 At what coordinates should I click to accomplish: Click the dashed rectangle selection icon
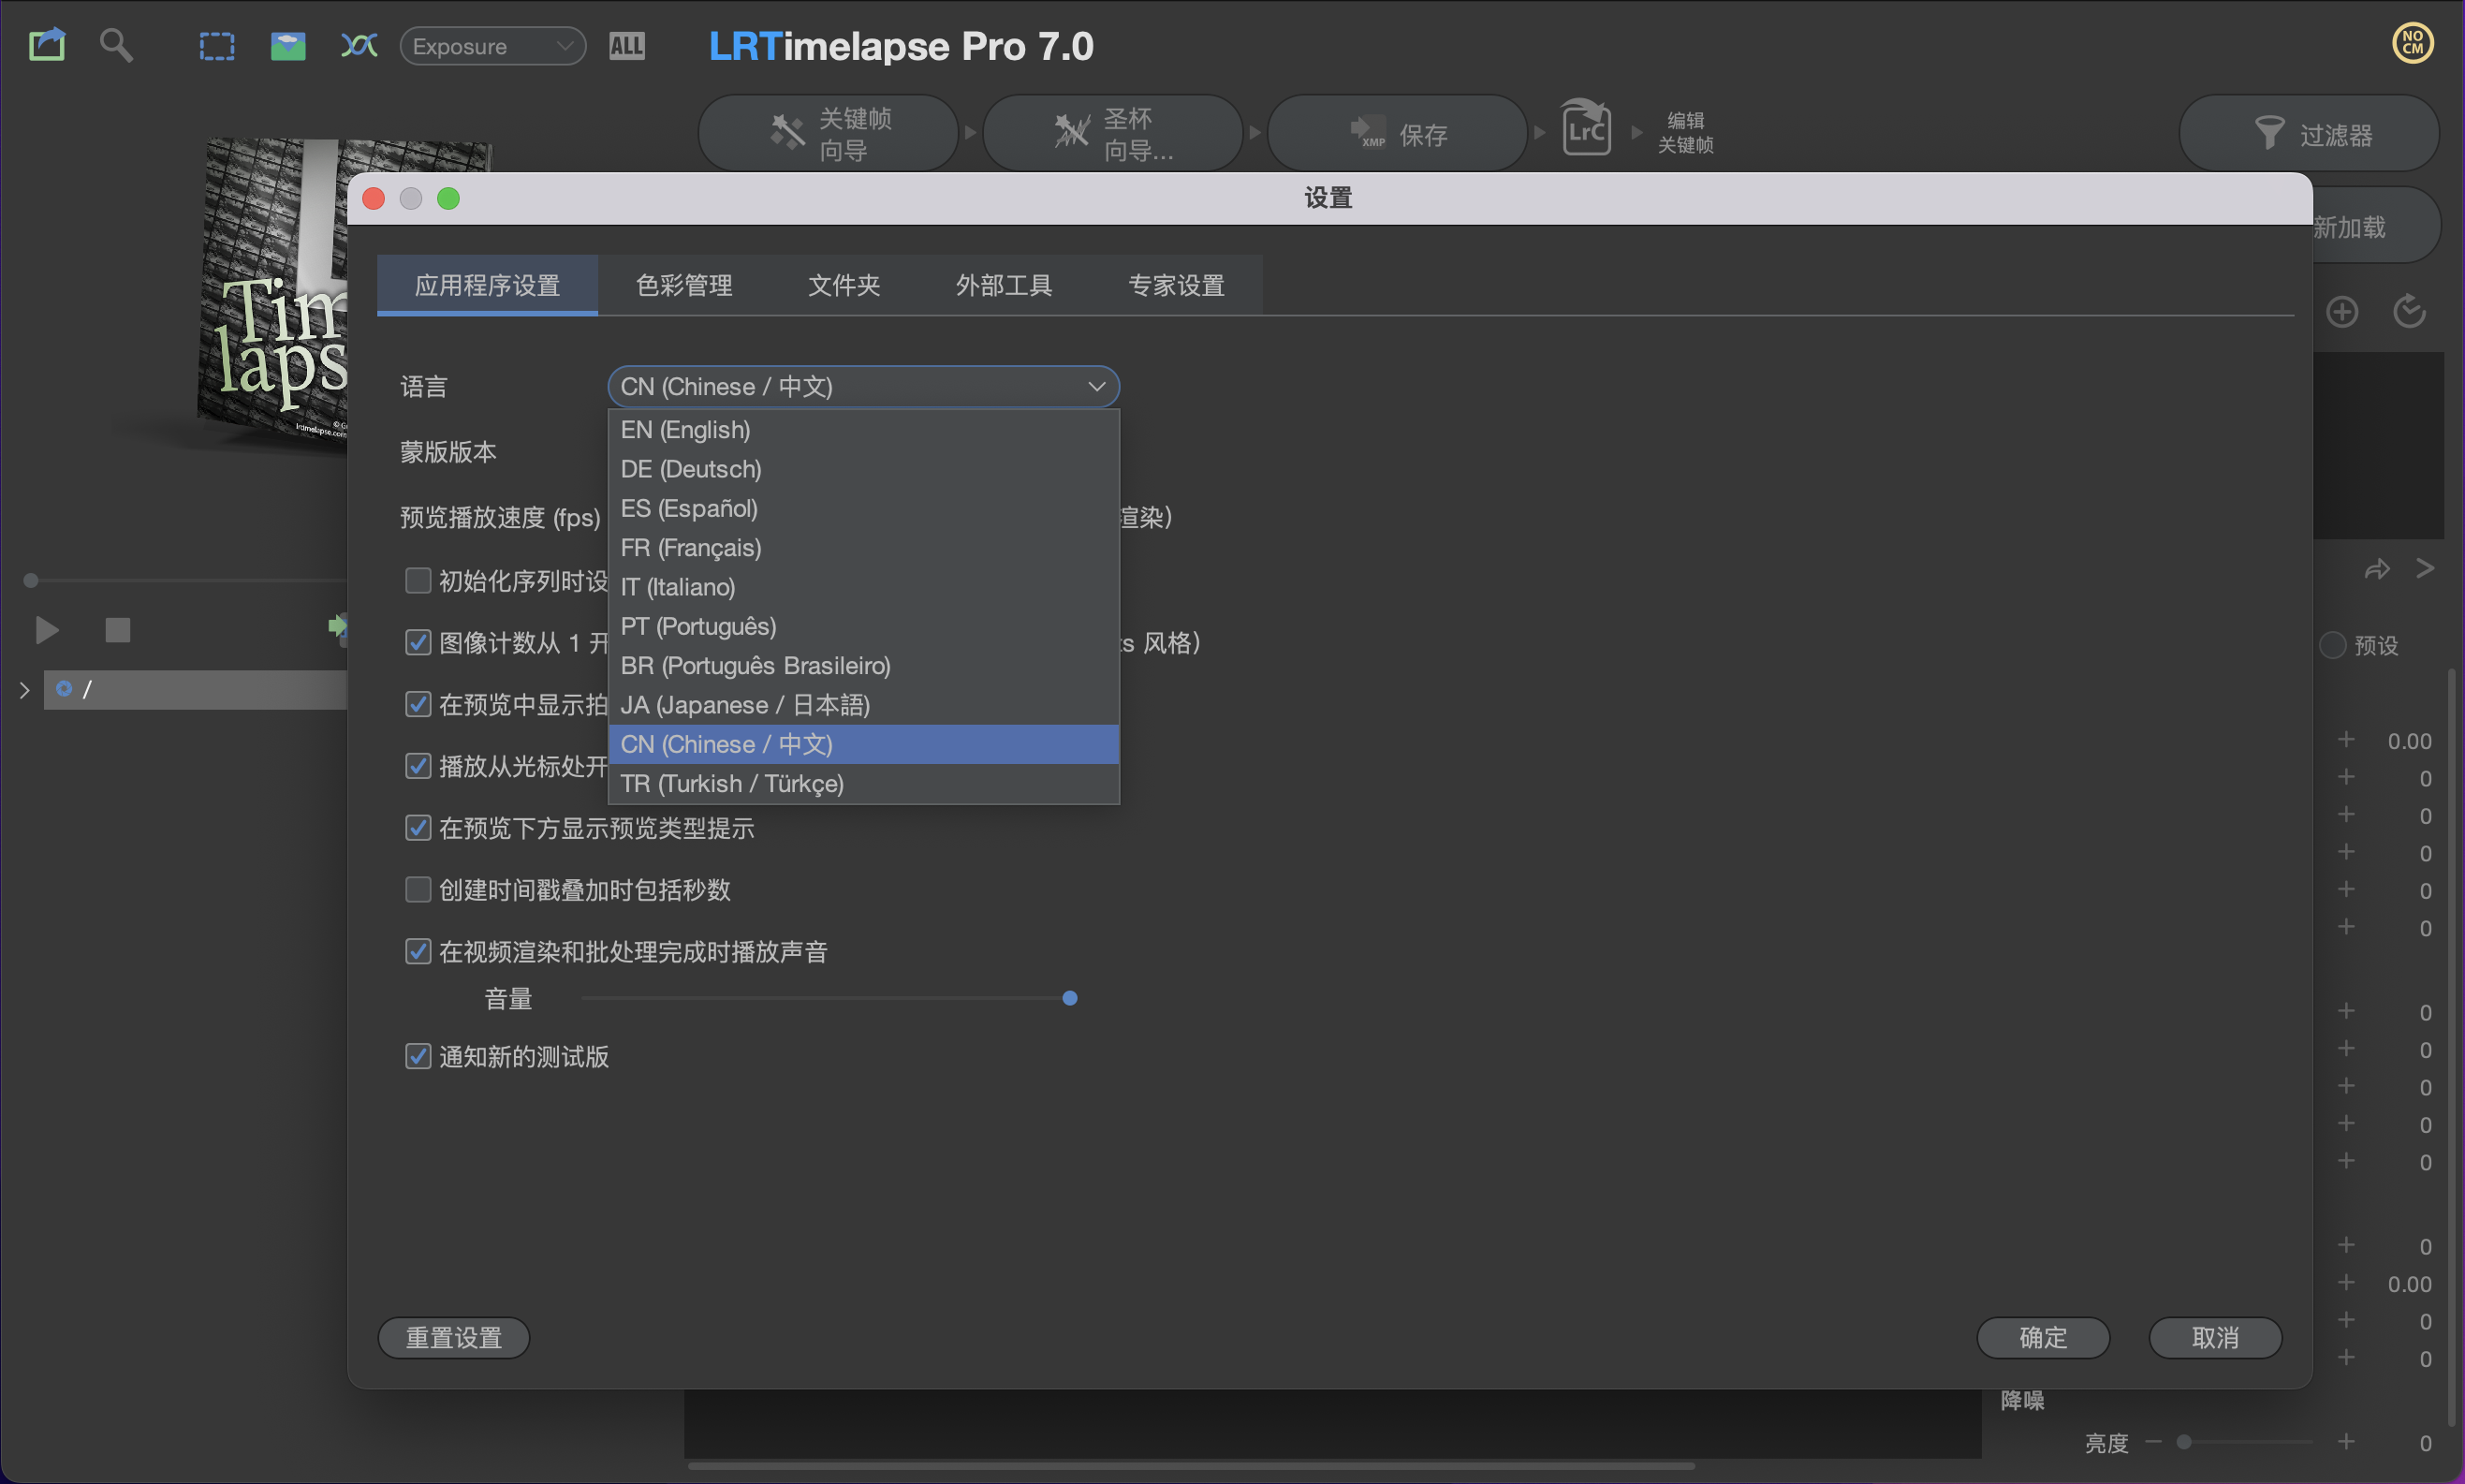pyautogui.click(x=216, y=46)
